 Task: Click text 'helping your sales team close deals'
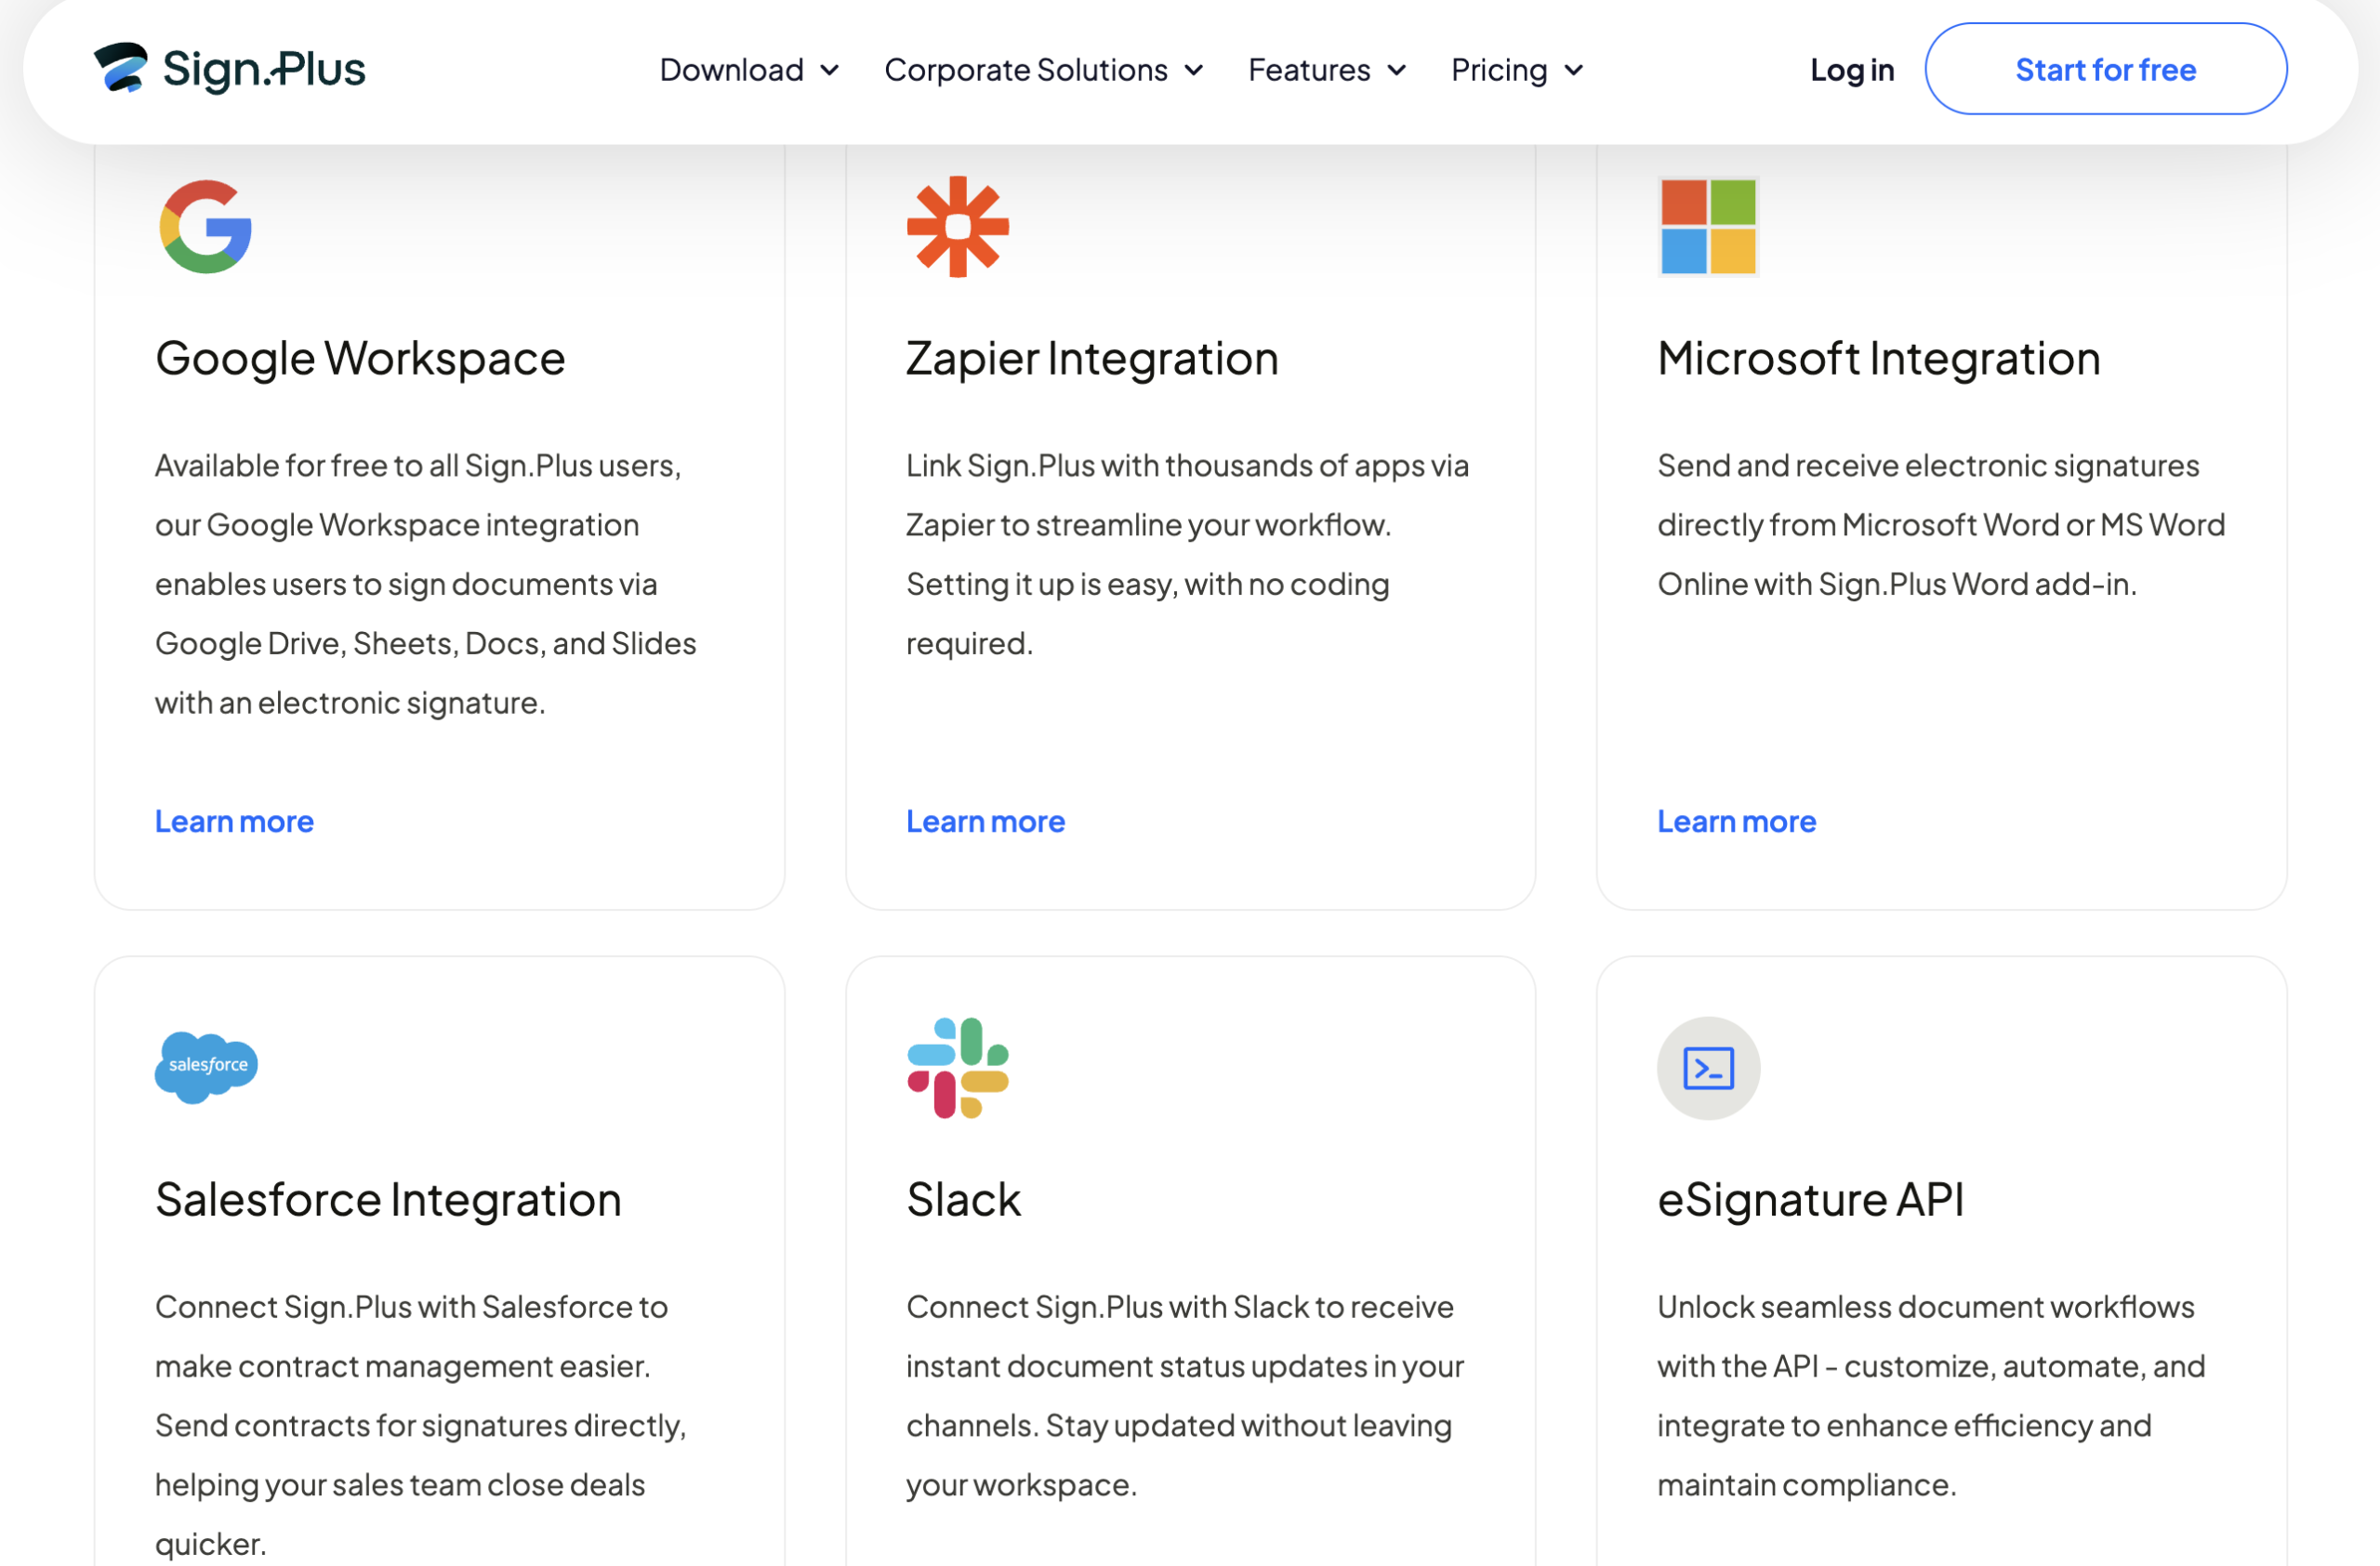pos(399,1485)
